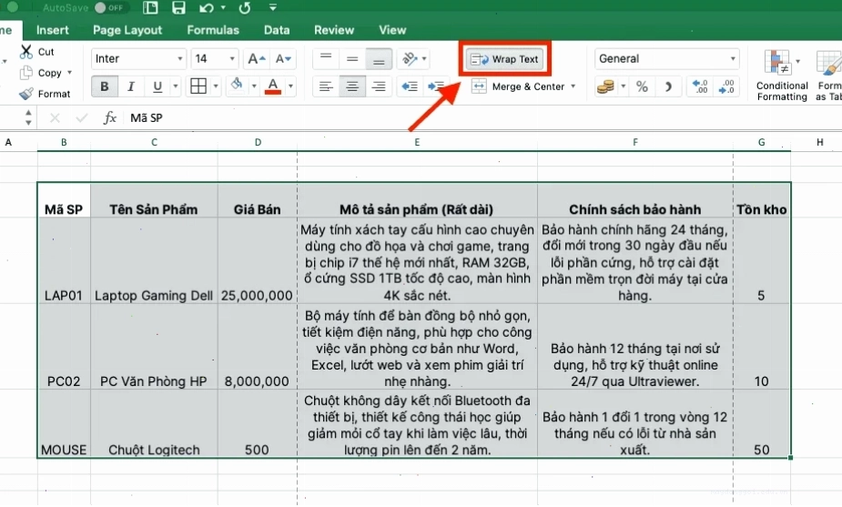Viewport: 842px width, 507px height.
Task: Click the fx insert function icon
Action: click(x=109, y=117)
